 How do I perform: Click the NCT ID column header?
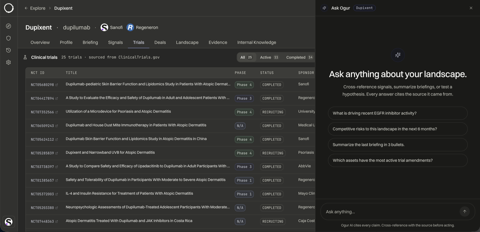38,73
